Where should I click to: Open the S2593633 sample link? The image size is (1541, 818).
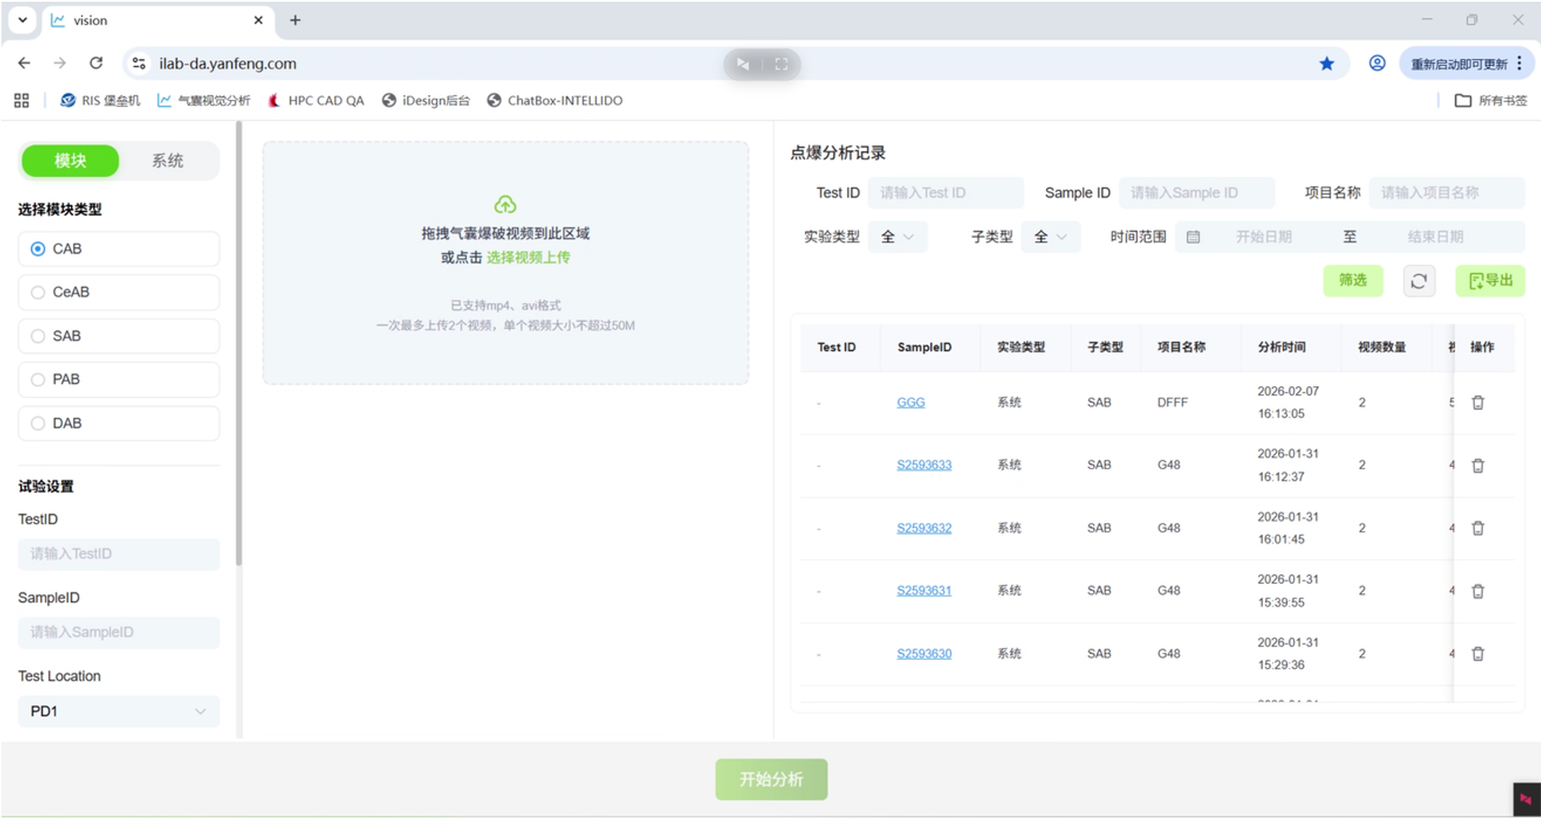(924, 464)
